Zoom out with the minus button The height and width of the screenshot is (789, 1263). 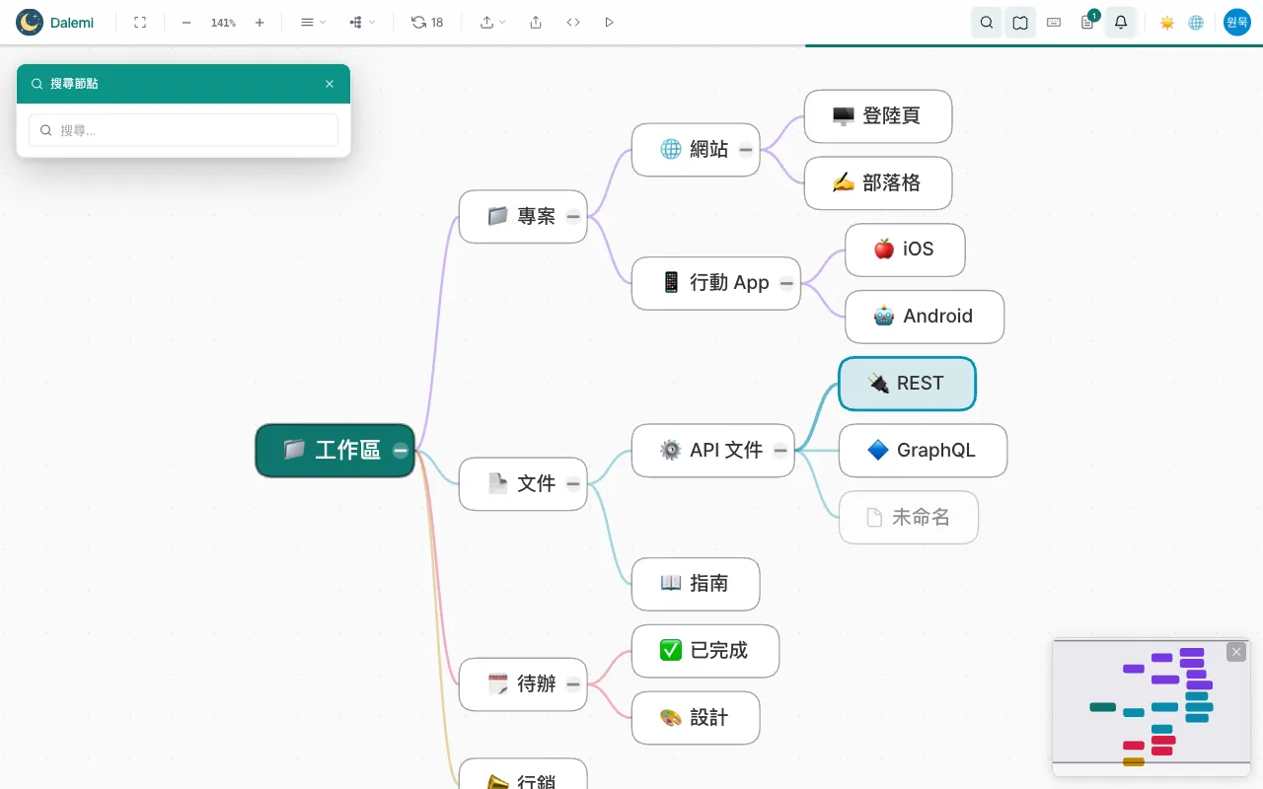(186, 22)
